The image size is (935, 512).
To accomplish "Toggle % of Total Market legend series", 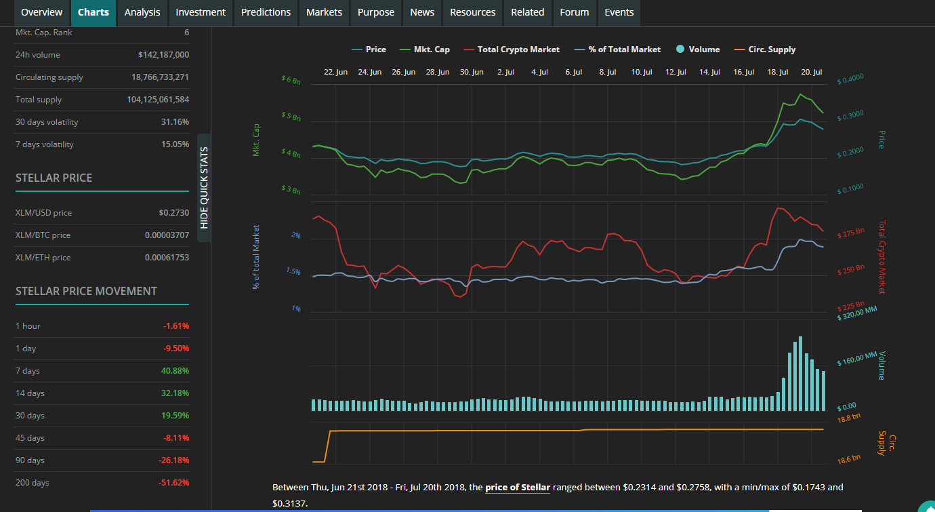I will (x=617, y=50).
